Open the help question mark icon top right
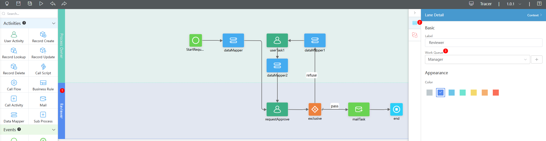 pyautogui.click(x=539, y=4)
